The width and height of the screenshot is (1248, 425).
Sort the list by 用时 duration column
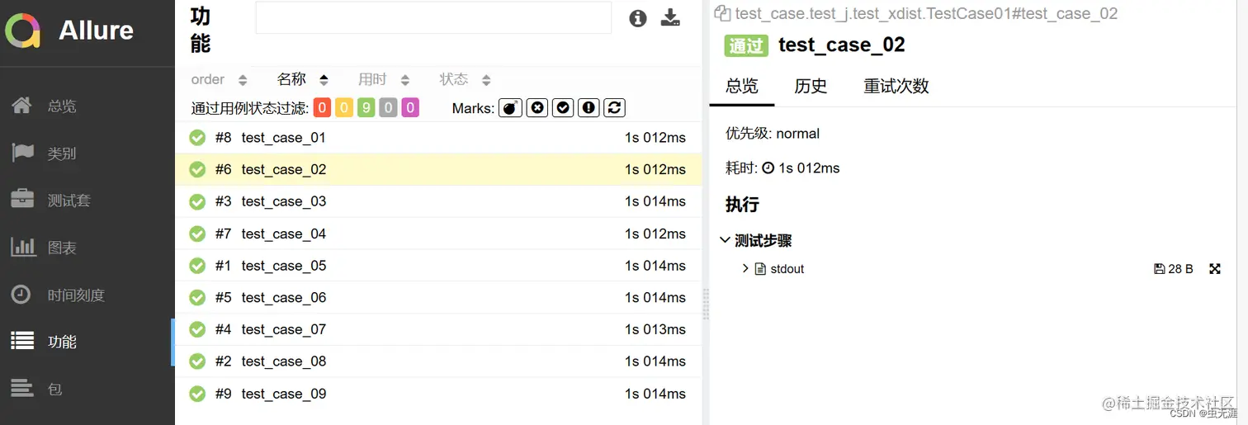coord(384,80)
